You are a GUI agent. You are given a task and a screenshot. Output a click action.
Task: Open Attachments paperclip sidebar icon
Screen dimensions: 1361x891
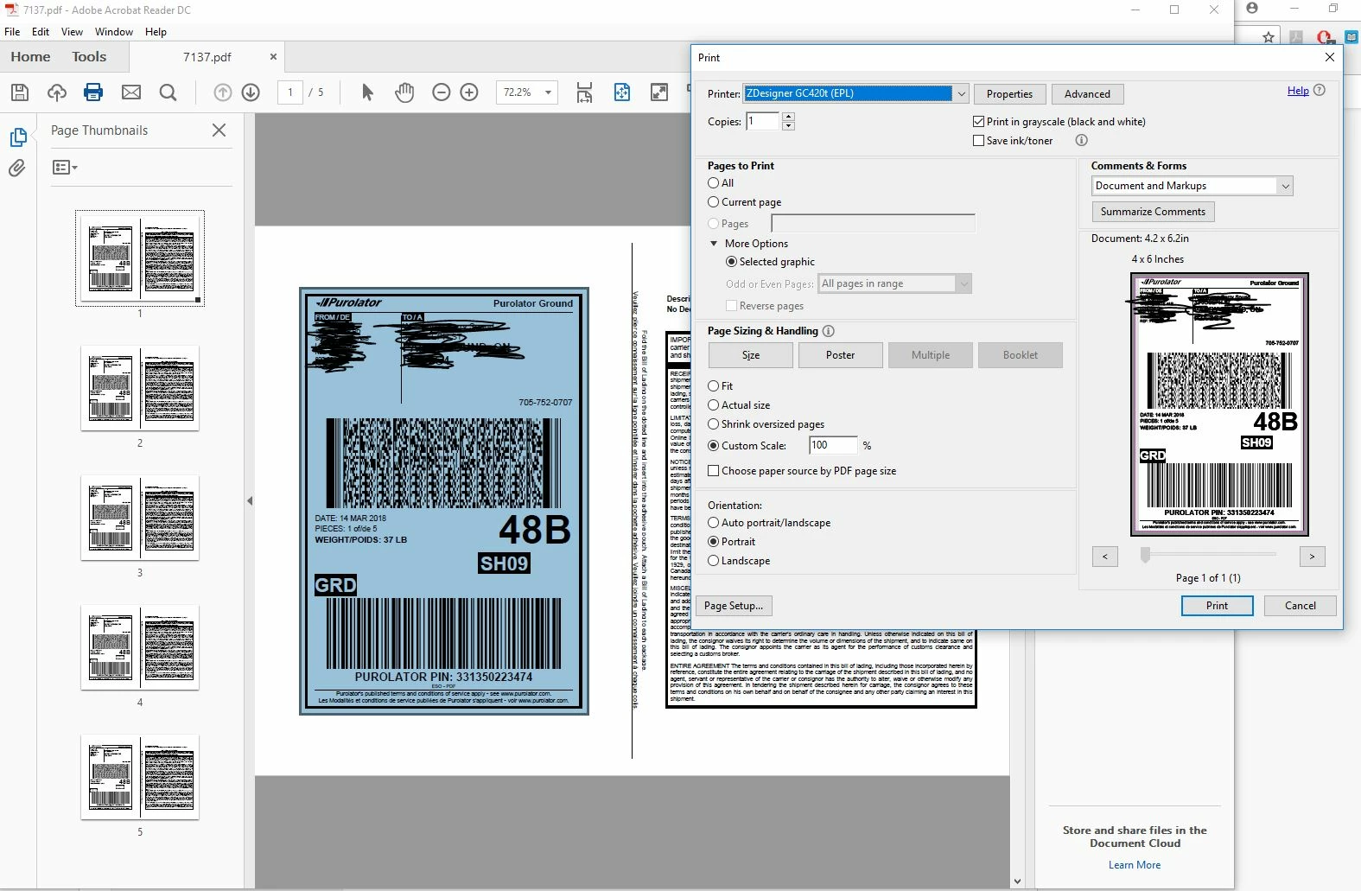17,169
